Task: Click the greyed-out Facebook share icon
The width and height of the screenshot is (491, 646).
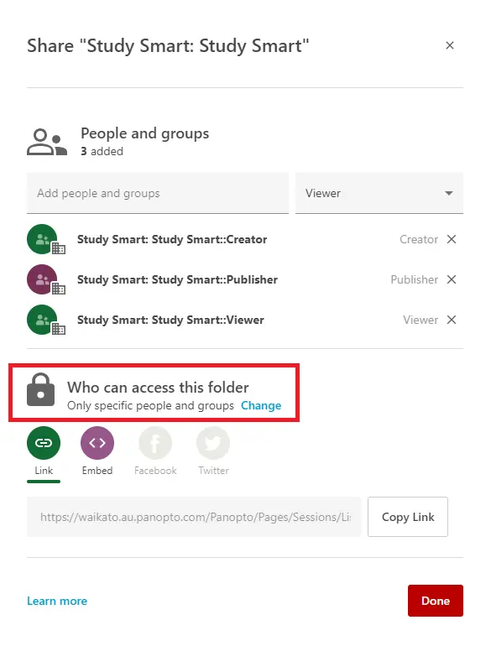Action: (x=155, y=443)
